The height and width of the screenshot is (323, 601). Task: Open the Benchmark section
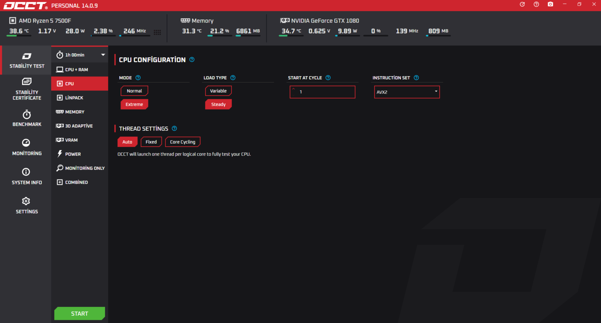point(27,118)
